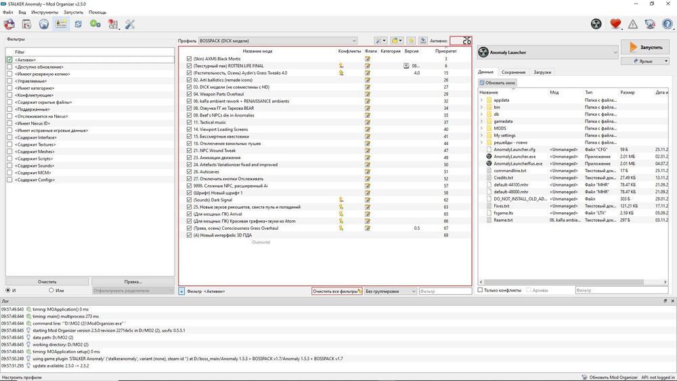Open the Settings wrench icon in toolbar
The image size is (677, 381).
click(130, 24)
